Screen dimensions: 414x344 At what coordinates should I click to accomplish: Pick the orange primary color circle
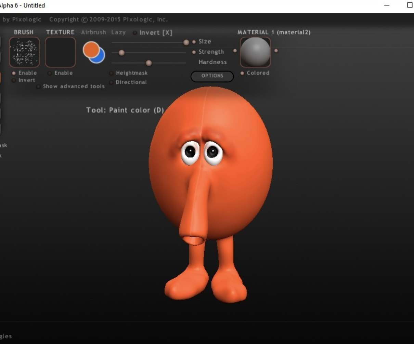point(90,50)
